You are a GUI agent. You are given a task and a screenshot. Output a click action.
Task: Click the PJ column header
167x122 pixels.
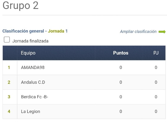coord(156,53)
